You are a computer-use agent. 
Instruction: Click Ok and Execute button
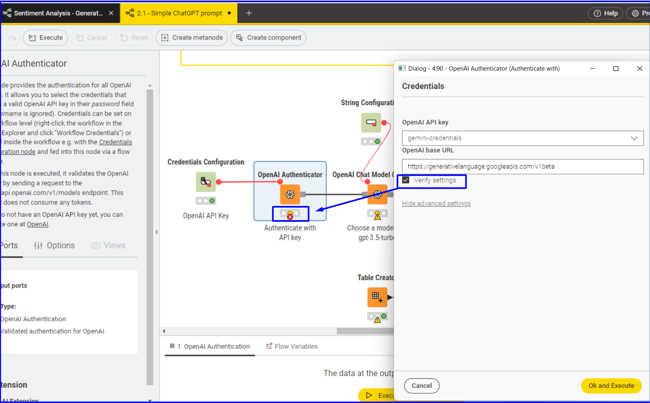pyautogui.click(x=611, y=386)
